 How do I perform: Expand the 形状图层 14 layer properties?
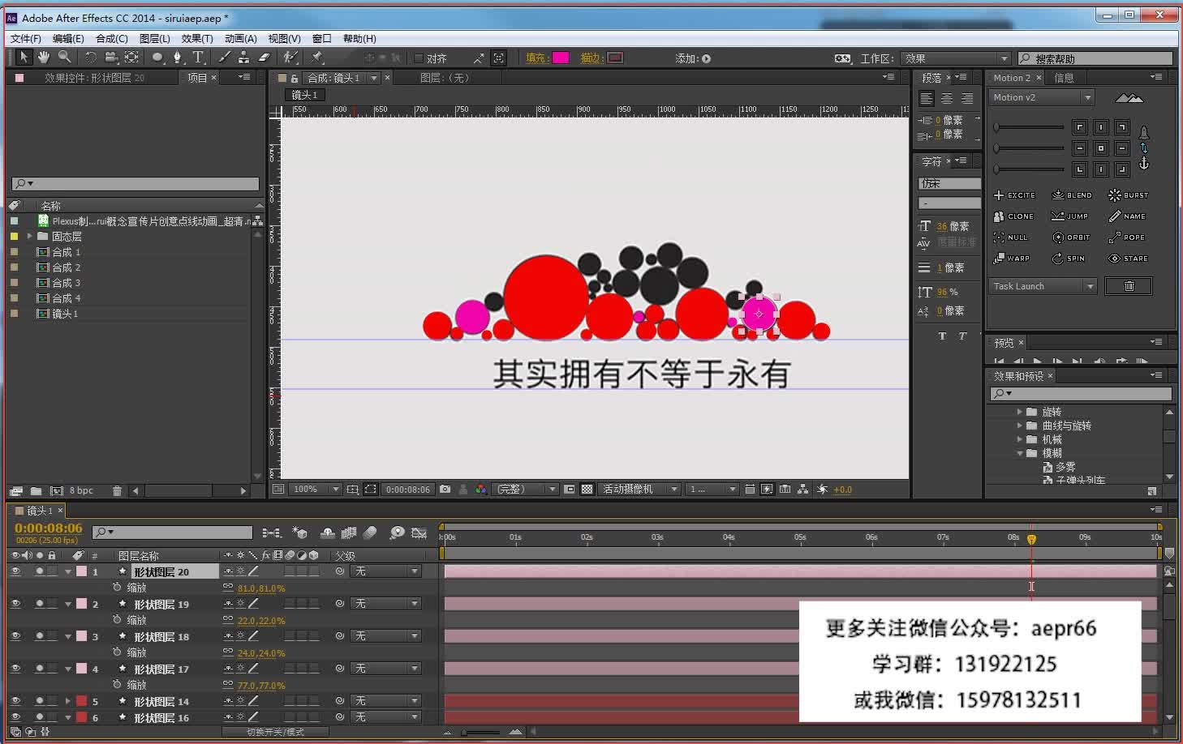[x=69, y=700]
